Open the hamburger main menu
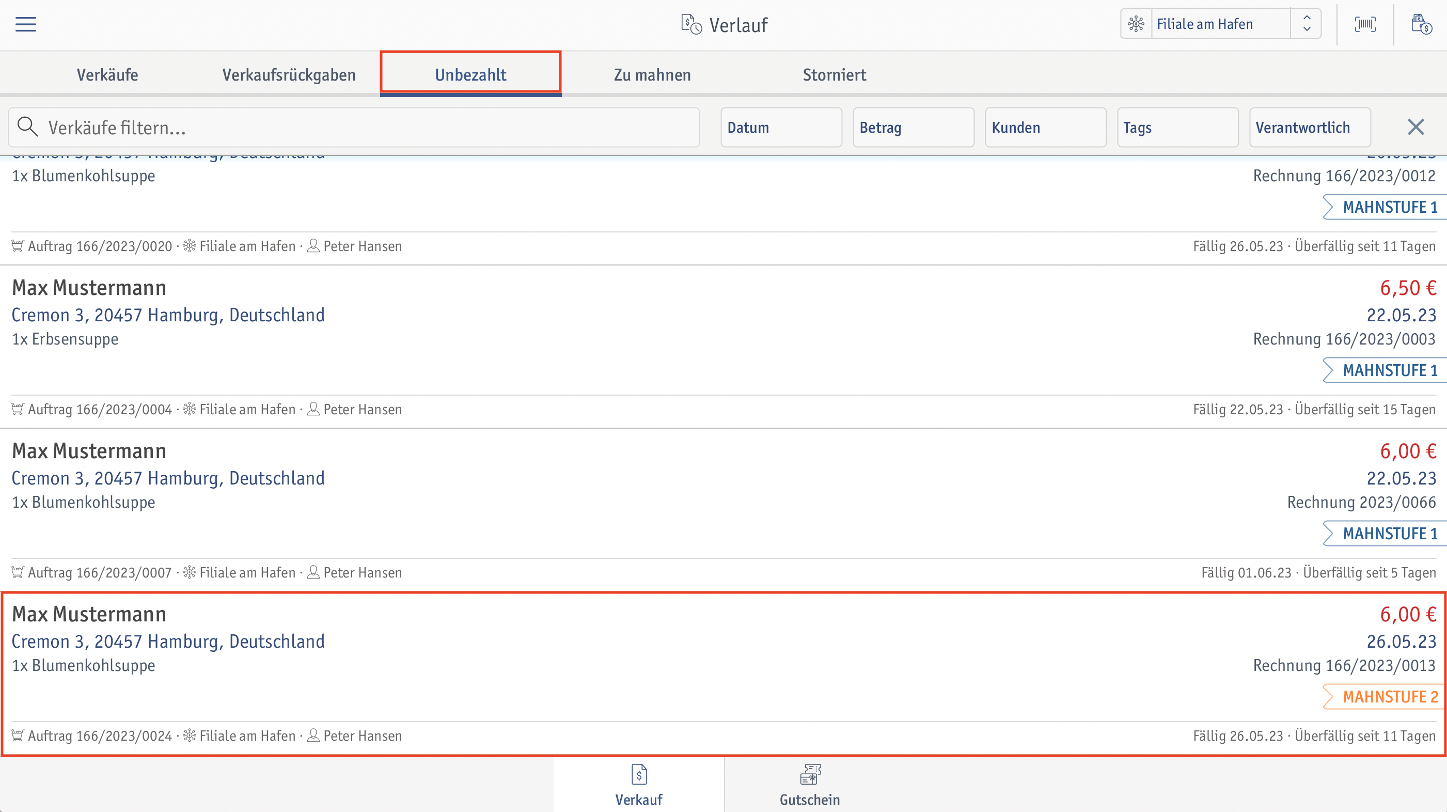 pos(26,24)
